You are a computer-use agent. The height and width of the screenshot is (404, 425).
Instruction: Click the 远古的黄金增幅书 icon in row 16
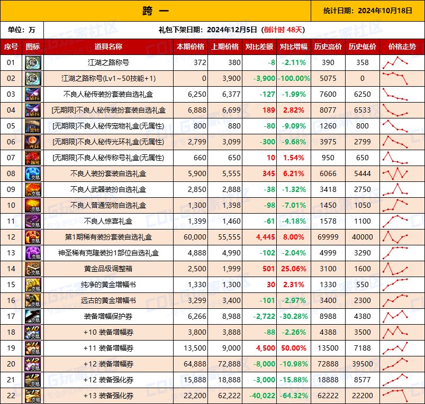[33, 300]
